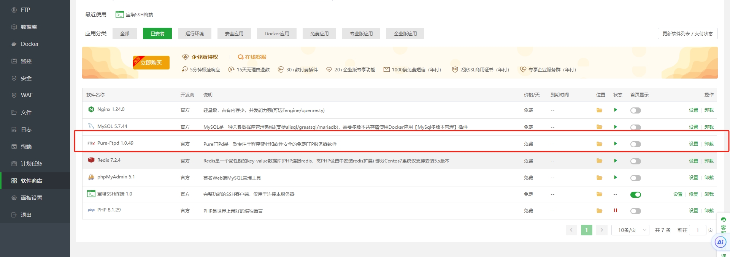Image resolution: width=730 pixels, height=257 pixels.
Task: Open the 计划任务 sidebar section
Action: 35,164
